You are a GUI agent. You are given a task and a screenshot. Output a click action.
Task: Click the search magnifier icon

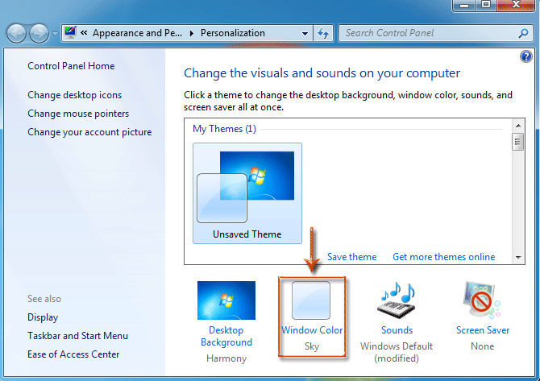(x=523, y=33)
